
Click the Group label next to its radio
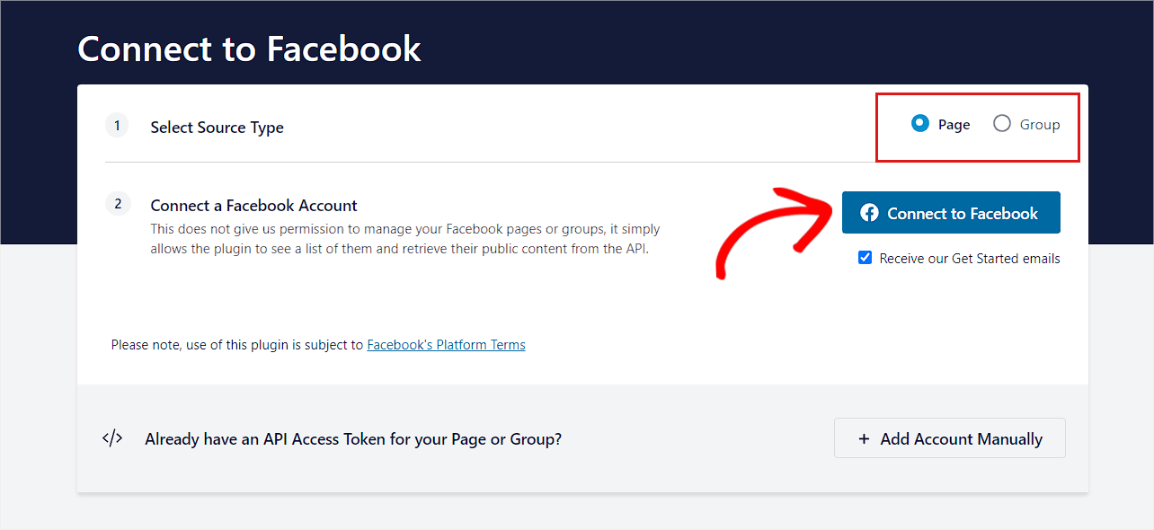tap(1040, 124)
